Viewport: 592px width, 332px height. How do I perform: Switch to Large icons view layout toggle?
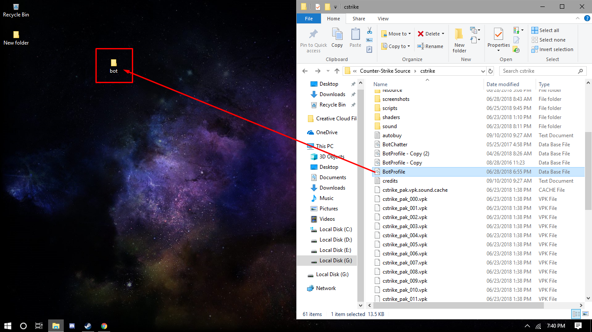pos(585,314)
